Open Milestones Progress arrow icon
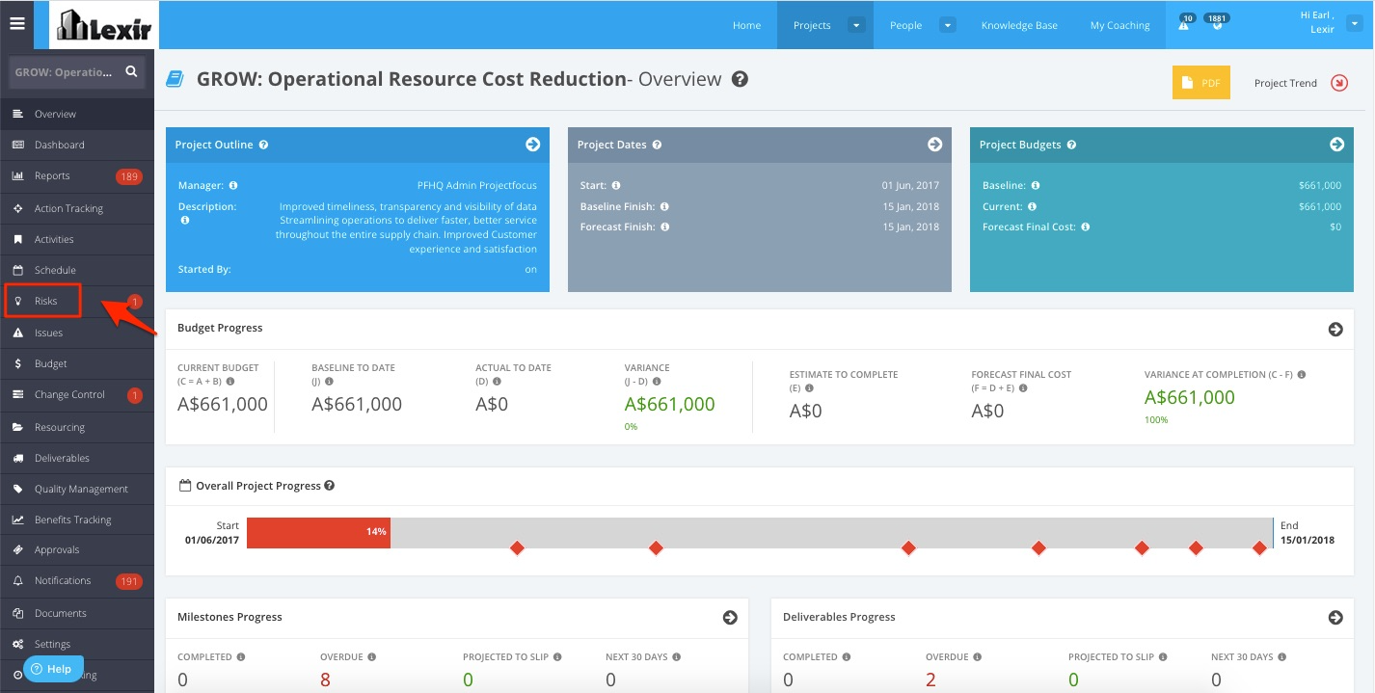This screenshot has width=1375, height=693. 730,617
